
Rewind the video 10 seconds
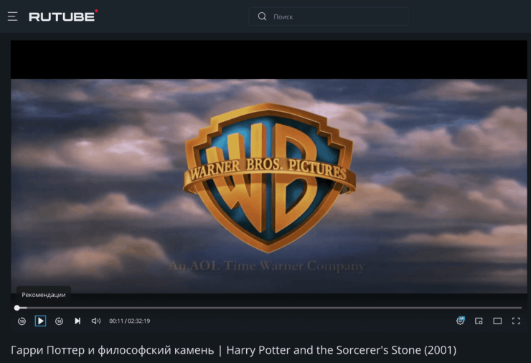pyautogui.click(x=22, y=321)
